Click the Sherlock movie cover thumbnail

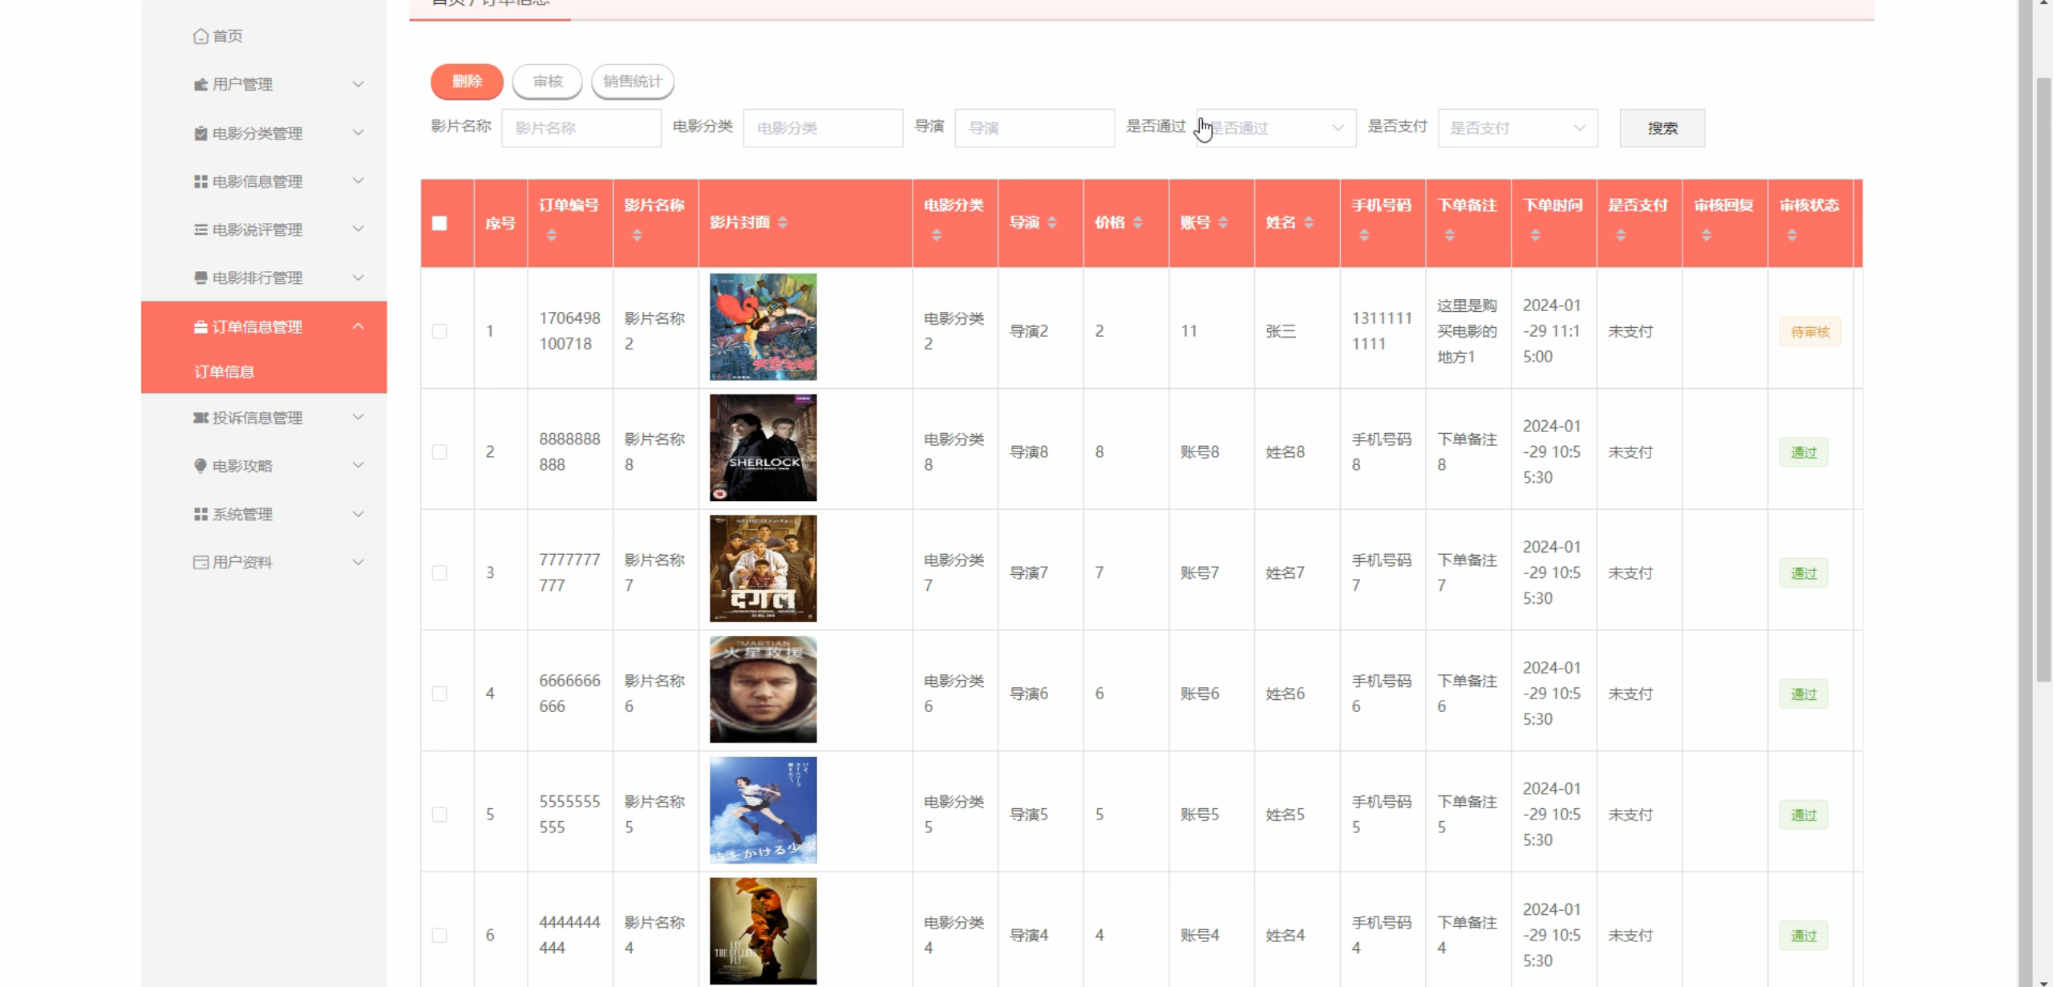pyautogui.click(x=763, y=447)
